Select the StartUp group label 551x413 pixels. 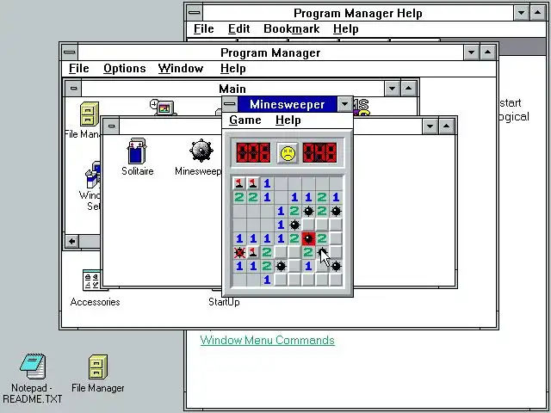[224, 302]
